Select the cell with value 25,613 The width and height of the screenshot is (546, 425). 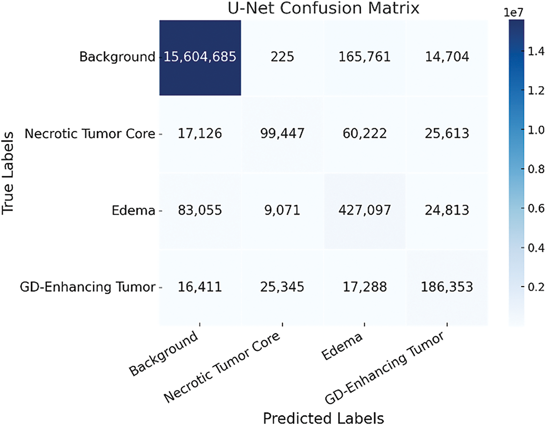[x=446, y=134]
